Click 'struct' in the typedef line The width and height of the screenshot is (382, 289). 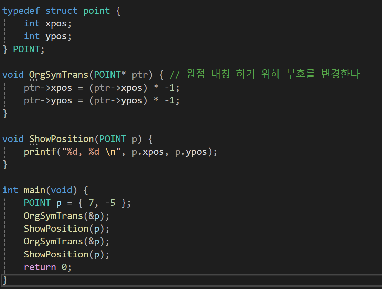point(61,11)
